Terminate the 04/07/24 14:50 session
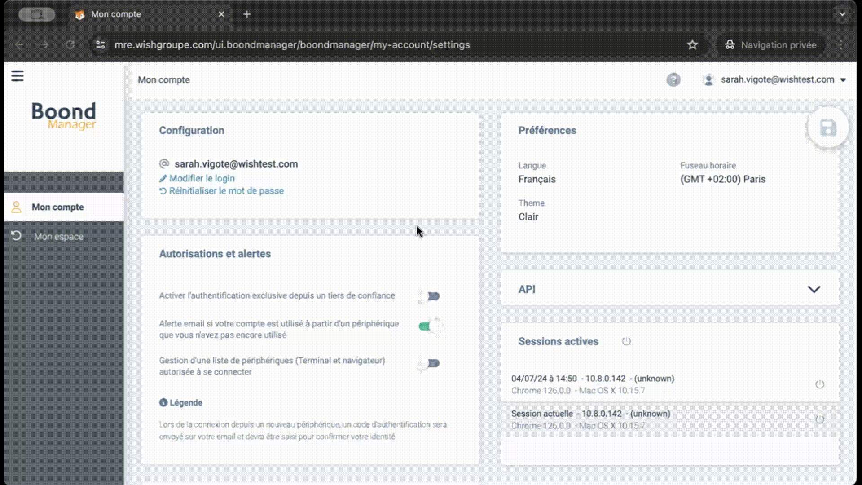This screenshot has width=862, height=485. click(819, 384)
